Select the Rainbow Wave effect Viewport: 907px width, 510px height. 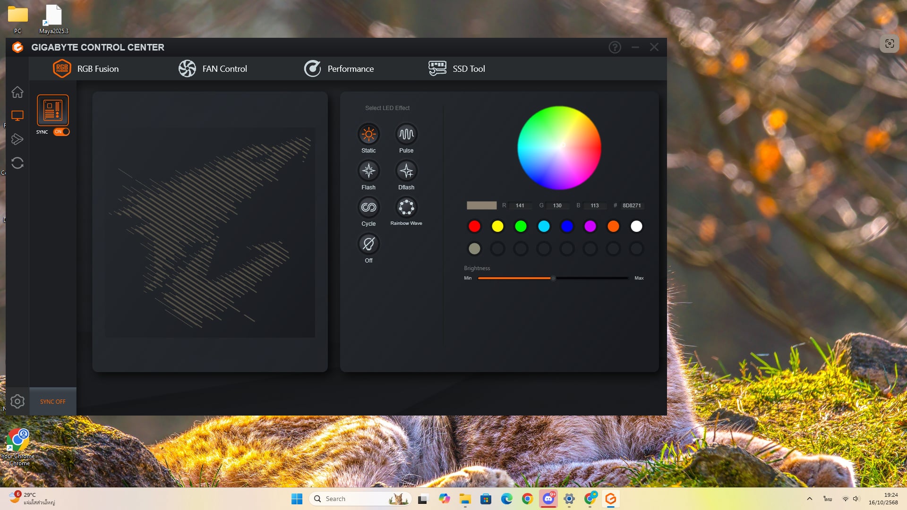pos(406,207)
